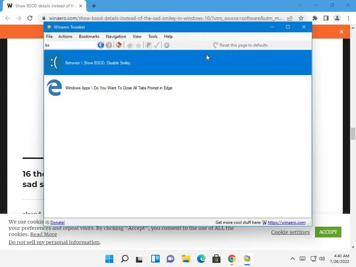Open Chrome tab search dropdown chevron
The height and width of the screenshot is (267, 356).
300,5
